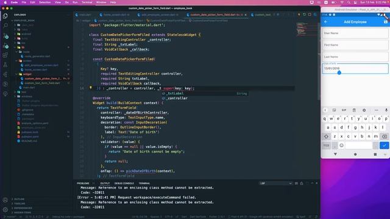Tap the back arrow in the Add Employee app bar
The height and width of the screenshot is (219, 390).
[x=325, y=22]
